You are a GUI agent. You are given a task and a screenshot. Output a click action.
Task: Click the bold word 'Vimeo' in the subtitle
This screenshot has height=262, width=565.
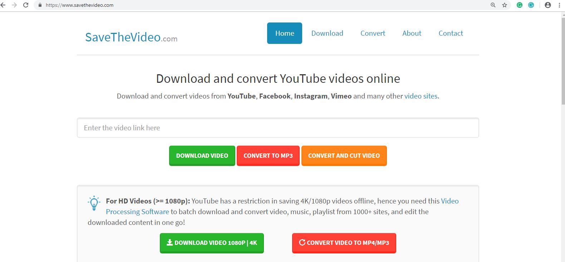pos(341,96)
